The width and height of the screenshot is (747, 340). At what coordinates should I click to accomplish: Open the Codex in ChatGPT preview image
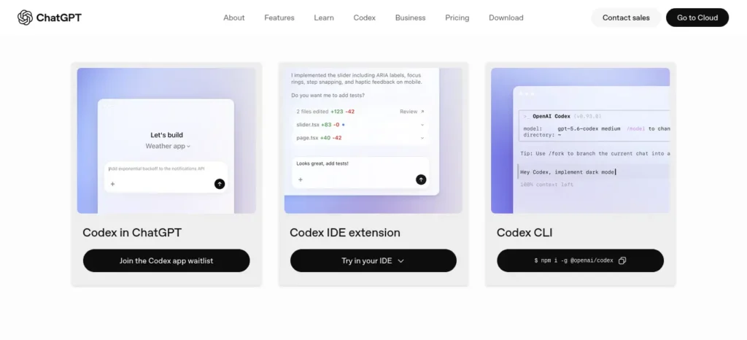[166, 141]
